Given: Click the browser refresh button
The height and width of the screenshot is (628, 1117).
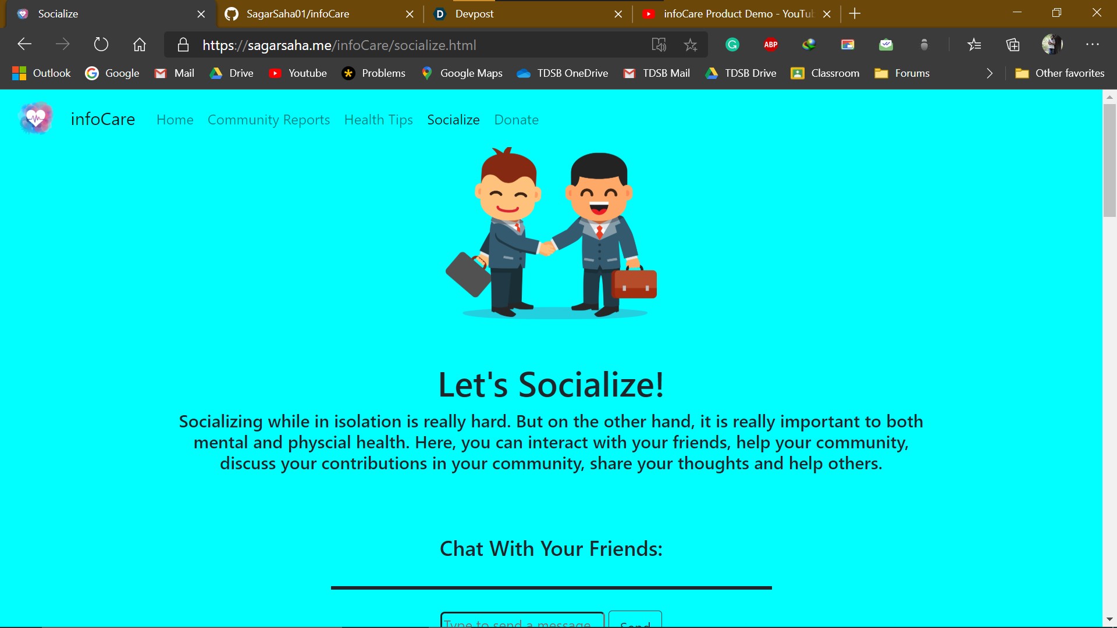Looking at the screenshot, I should pos(101,44).
